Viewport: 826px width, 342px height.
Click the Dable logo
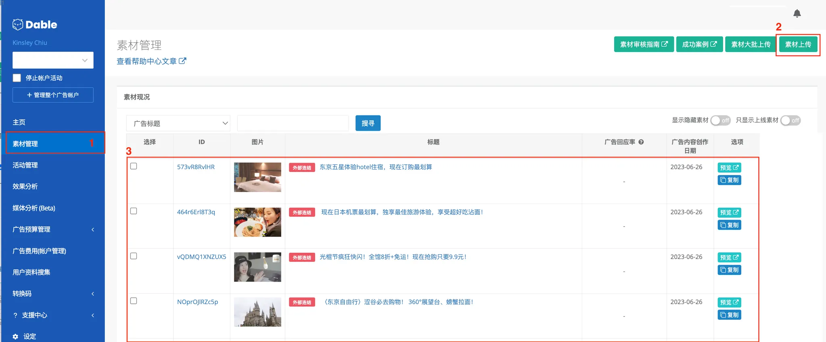point(35,25)
